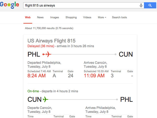Image resolution: width=157 pixels, height=118 pixels.
Task: Switch to the Images tab
Action: (x=54, y=18)
